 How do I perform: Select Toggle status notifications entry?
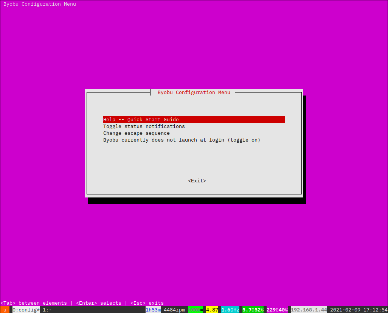pos(144,126)
